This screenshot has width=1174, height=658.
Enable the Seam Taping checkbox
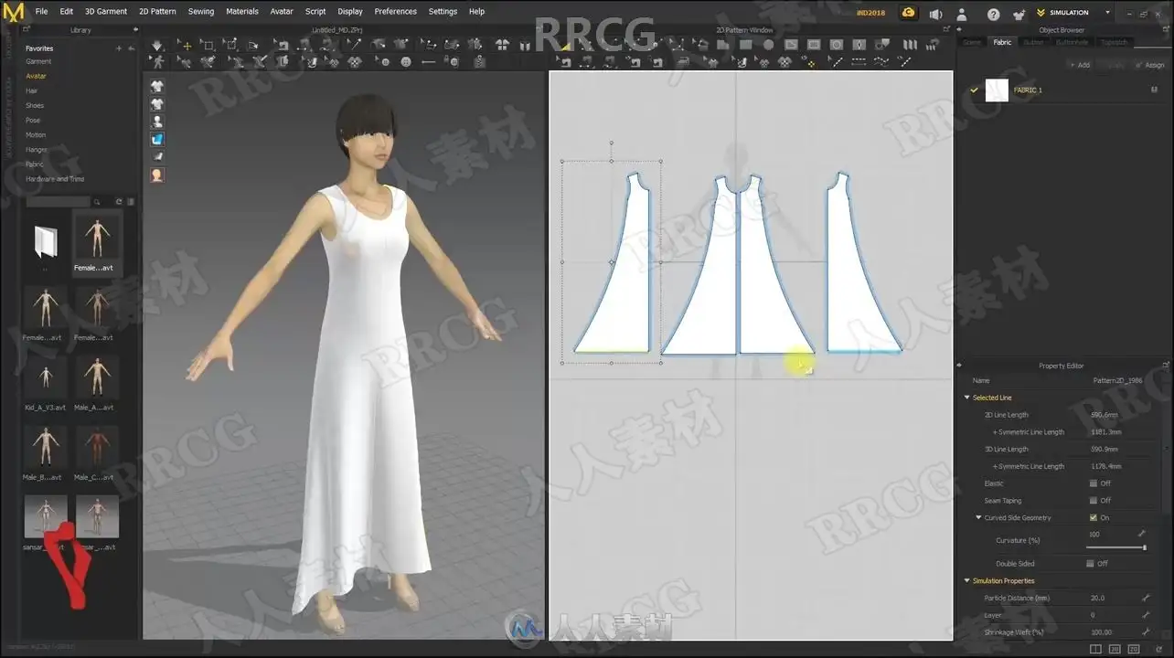(x=1093, y=501)
